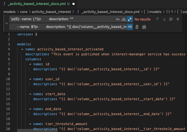The image size is (187, 132).
Task: Click line number 5 in gutter
Action: coord(9,54)
